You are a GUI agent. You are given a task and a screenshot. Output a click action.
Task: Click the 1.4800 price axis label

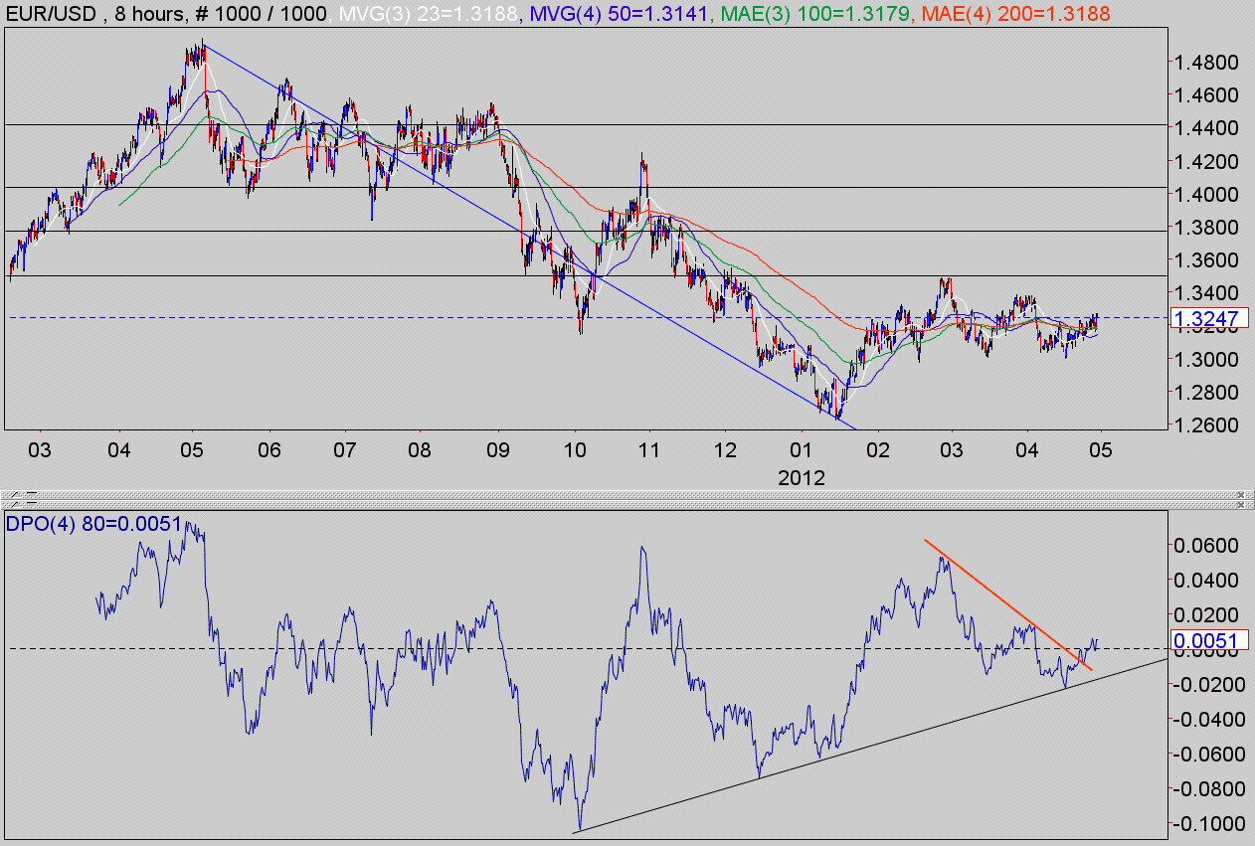coord(1206,63)
